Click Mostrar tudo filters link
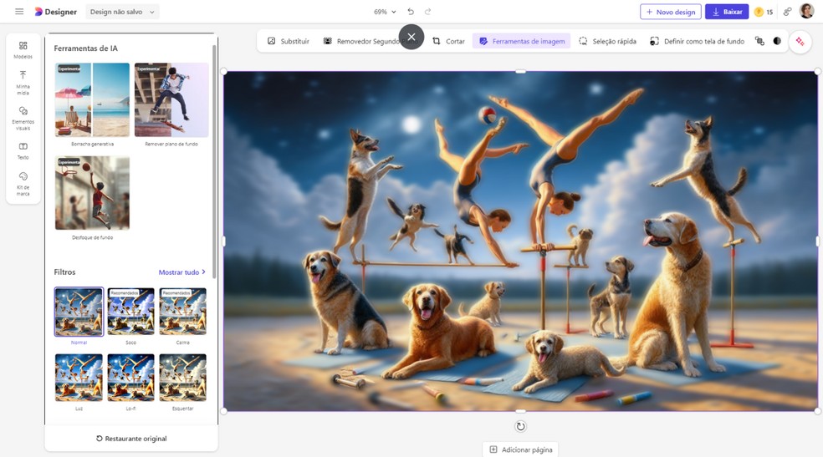Viewport: 823px width, 457px height. (182, 272)
